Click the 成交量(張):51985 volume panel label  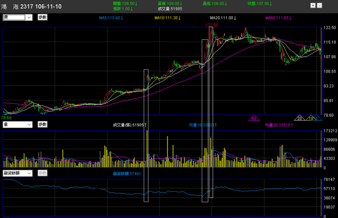[x=130, y=125]
